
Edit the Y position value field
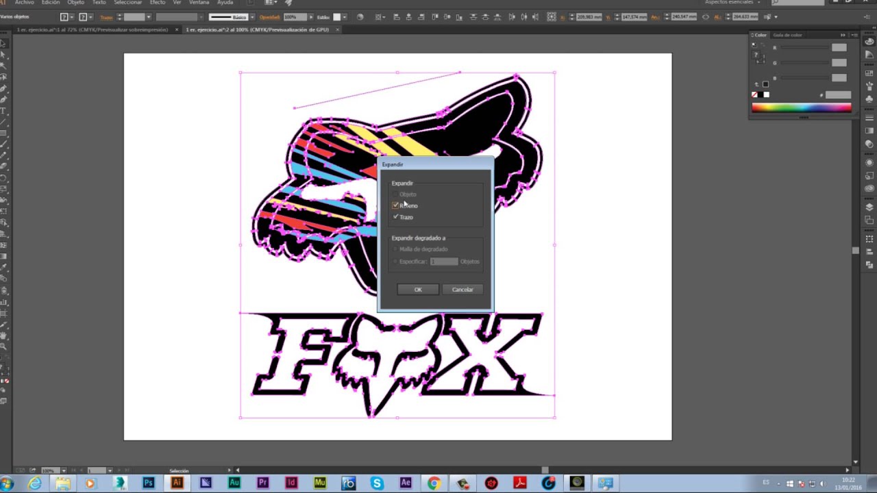click(x=634, y=17)
